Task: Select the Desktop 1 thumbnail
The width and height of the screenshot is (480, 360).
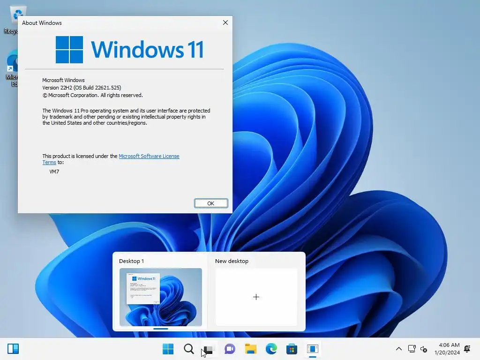Action: coord(161,297)
